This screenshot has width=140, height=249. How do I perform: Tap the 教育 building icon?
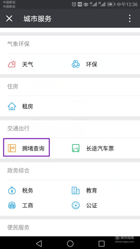tap(76, 190)
